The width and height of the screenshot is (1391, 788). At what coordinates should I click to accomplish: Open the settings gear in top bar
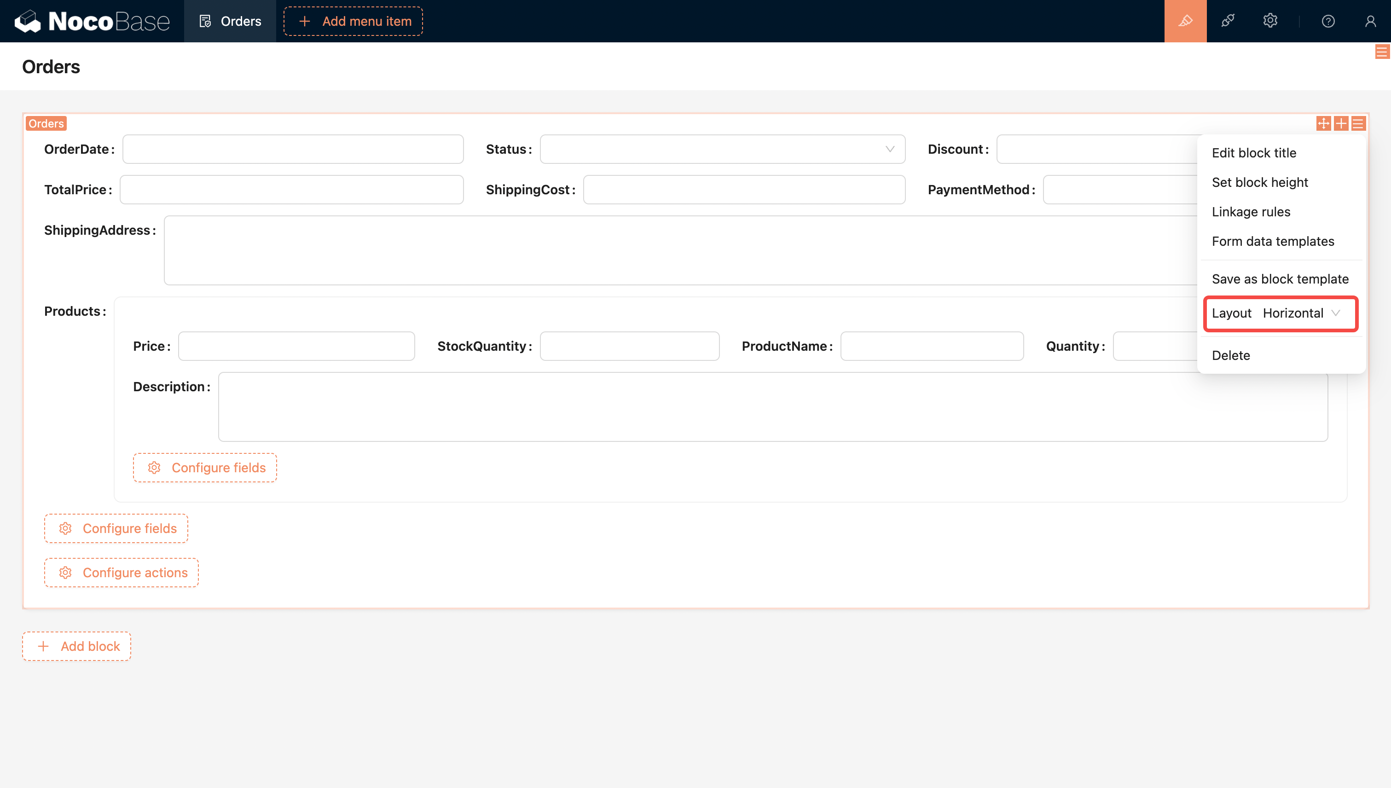click(1270, 21)
